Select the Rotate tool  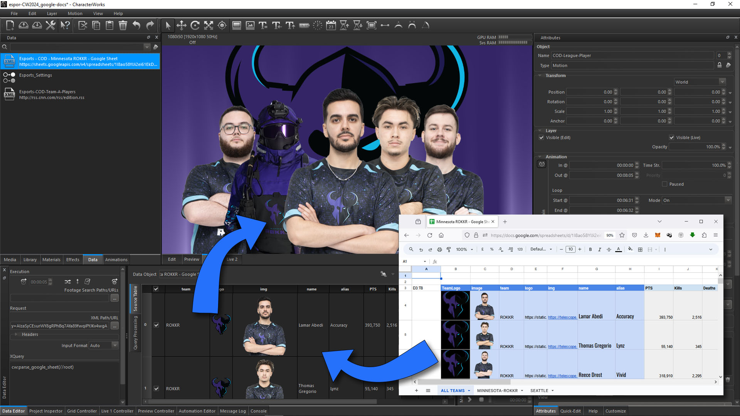(195, 25)
